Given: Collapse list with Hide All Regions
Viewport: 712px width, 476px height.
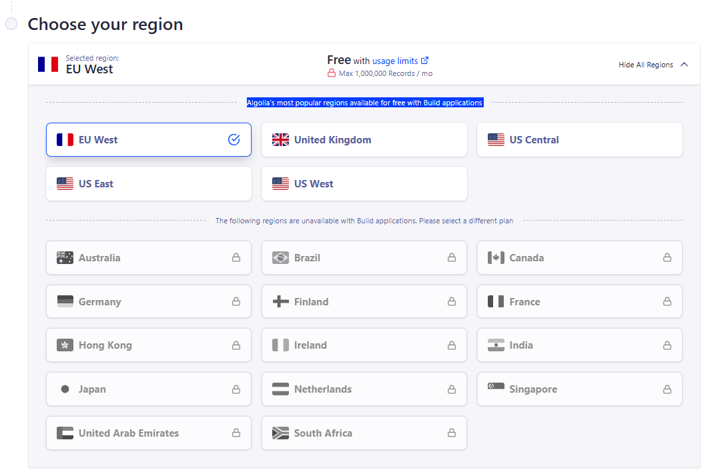Looking at the screenshot, I should pyautogui.click(x=645, y=65).
